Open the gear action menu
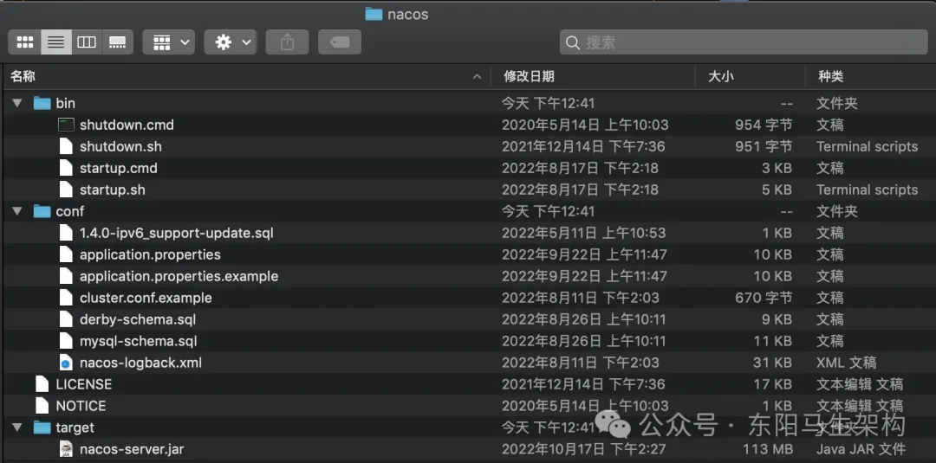The width and height of the screenshot is (936, 463). coord(231,42)
